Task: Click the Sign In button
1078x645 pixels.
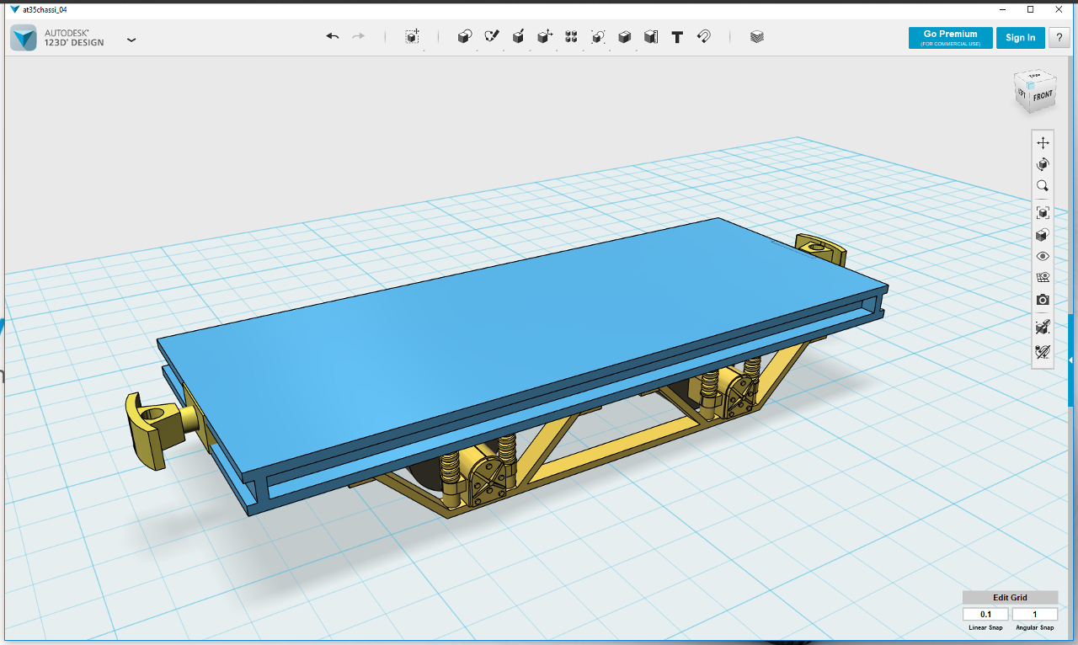Action: (x=1021, y=38)
